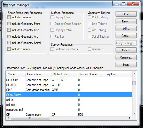
Task: Click the Delete button
Action: 126,50
